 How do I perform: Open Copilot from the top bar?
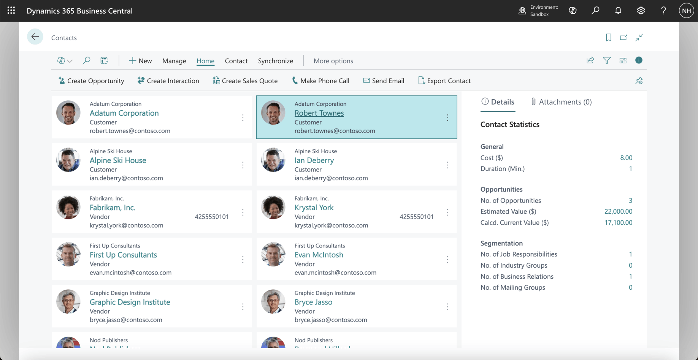pyautogui.click(x=573, y=11)
